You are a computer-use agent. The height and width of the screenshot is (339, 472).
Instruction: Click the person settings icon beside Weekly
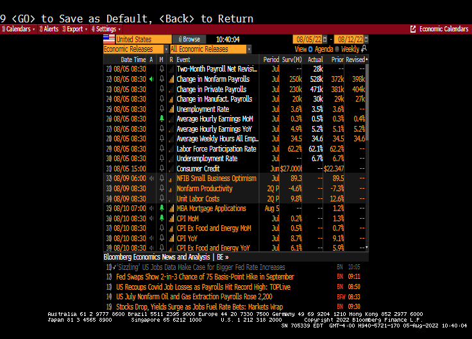point(364,49)
